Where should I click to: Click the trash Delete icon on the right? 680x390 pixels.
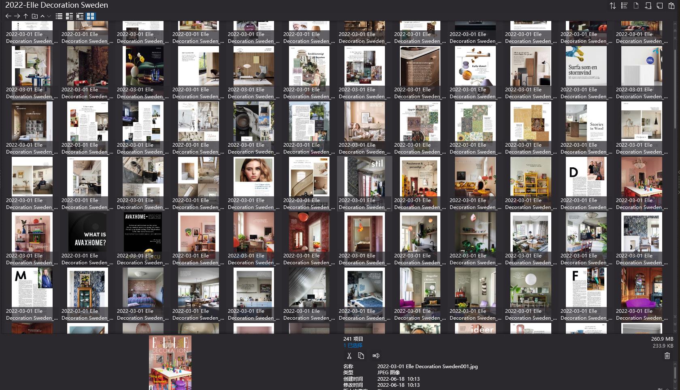click(x=667, y=356)
